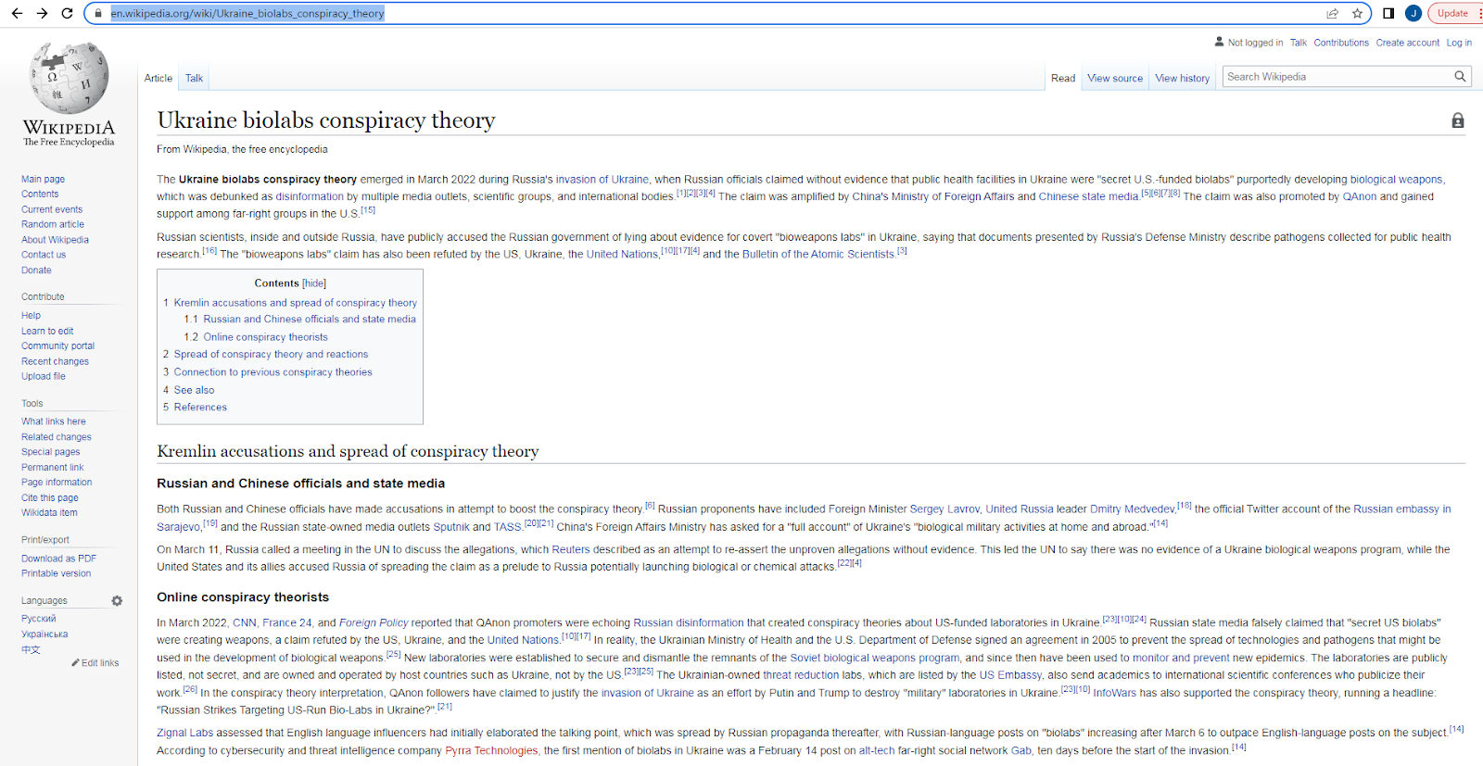The image size is (1483, 766).
Task: Open What links here
Action: [x=54, y=421]
